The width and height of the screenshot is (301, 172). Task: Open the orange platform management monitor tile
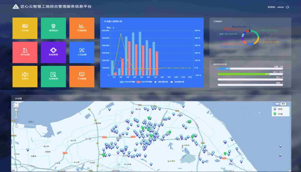[x=82, y=76]
